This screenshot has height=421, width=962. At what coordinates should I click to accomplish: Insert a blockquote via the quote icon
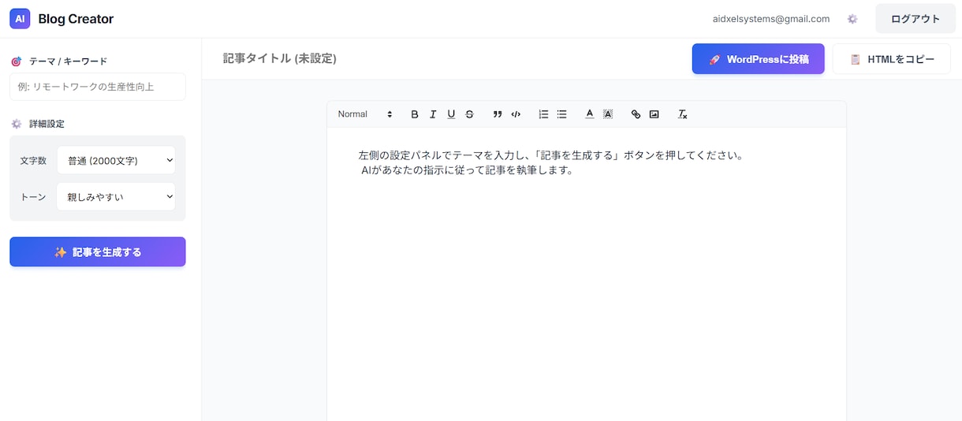498,114
